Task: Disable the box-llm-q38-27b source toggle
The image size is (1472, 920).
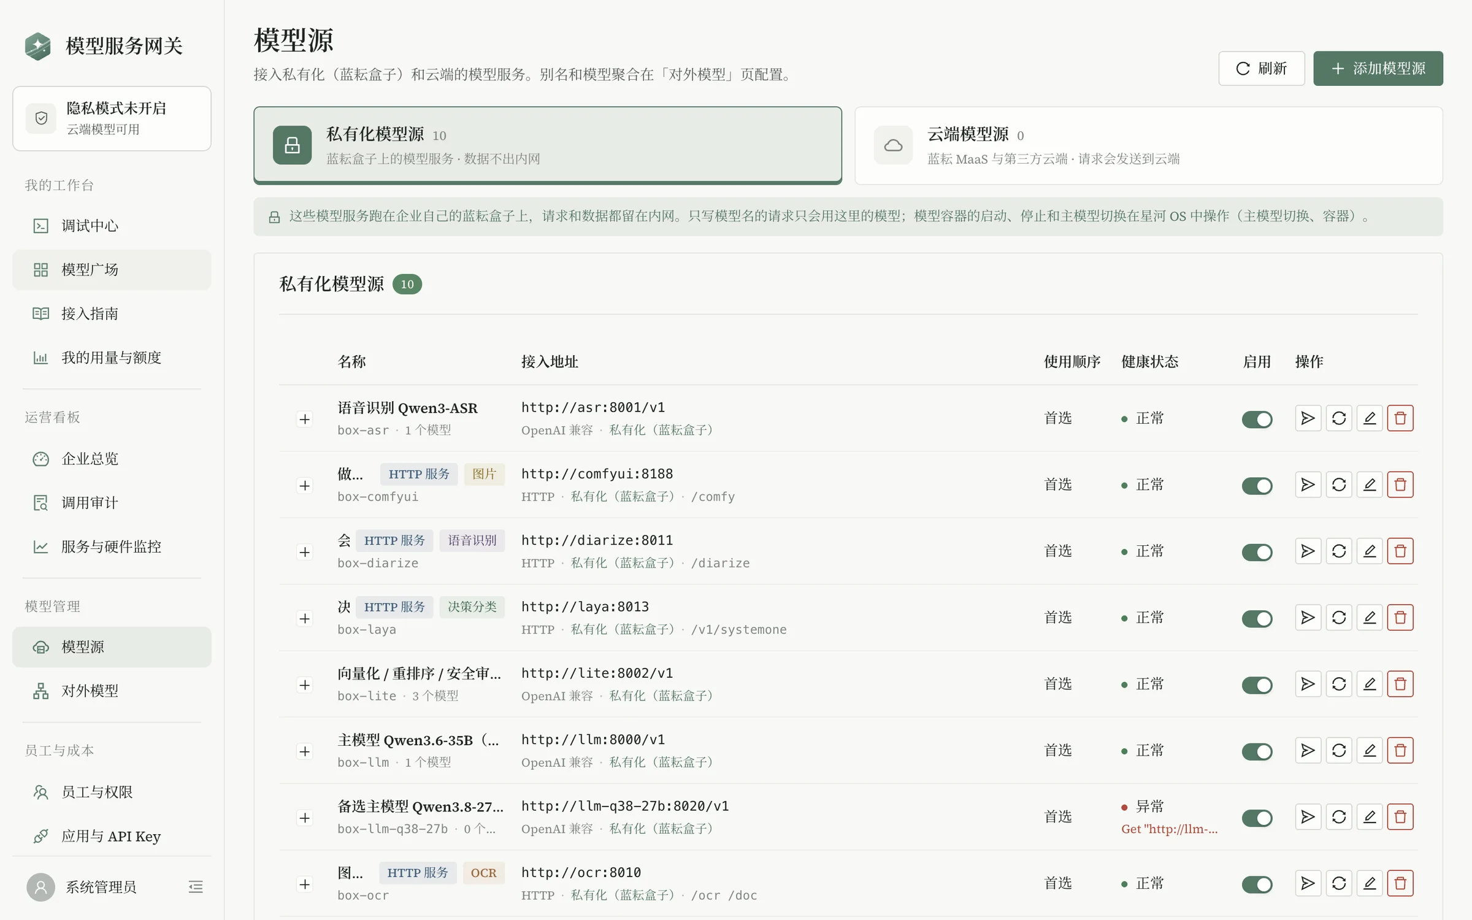Action: [1257, 818]
